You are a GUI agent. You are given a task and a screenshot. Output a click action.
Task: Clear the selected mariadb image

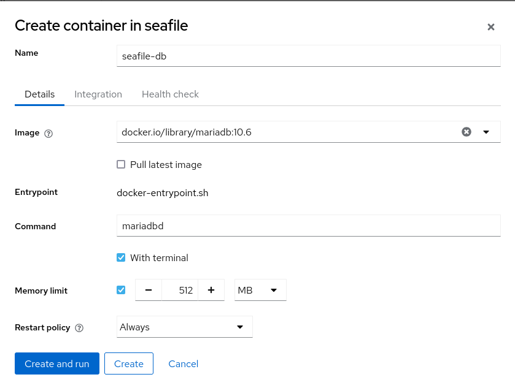[467, 132]
